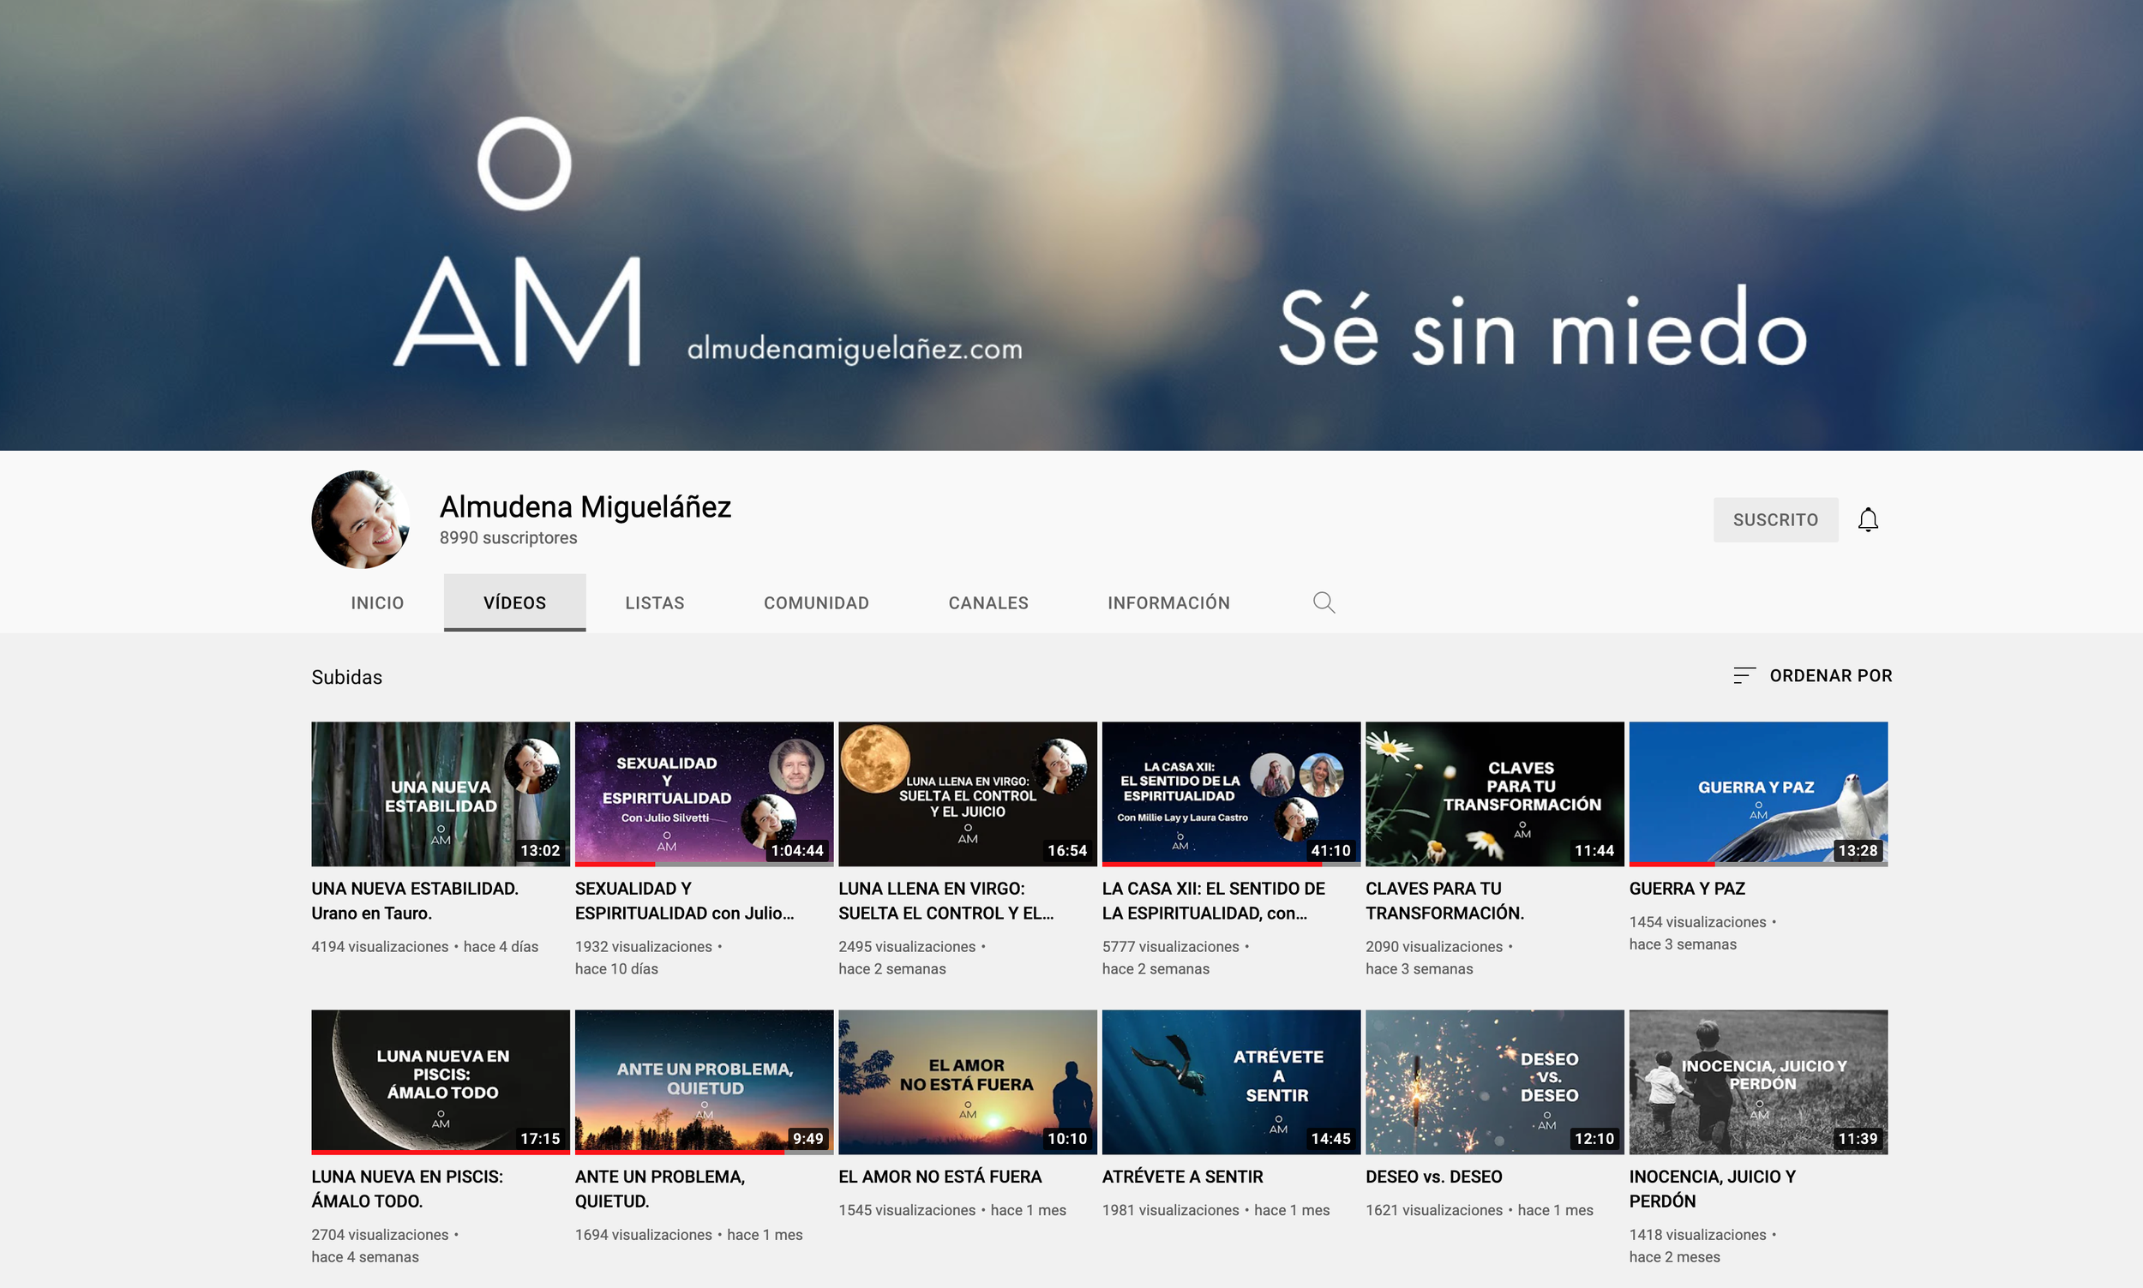Click the notification bell icon
The width and height of the screenshot is (2143, 1288).
1868,520
